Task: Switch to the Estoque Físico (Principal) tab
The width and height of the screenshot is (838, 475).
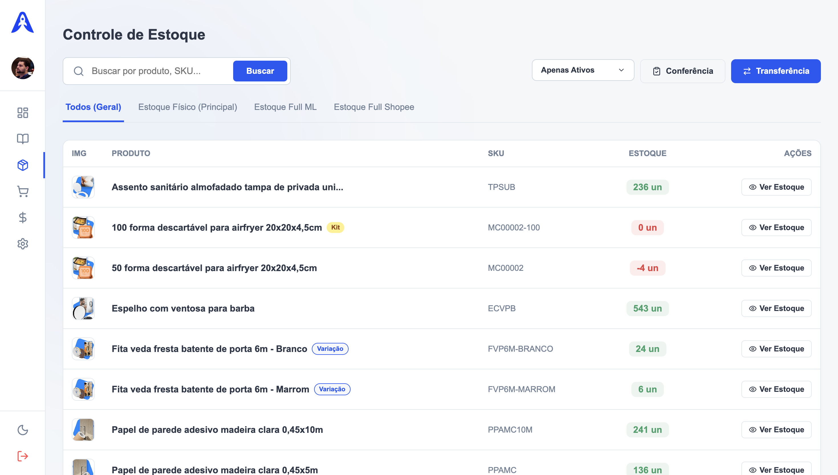Action: [187, 107]
